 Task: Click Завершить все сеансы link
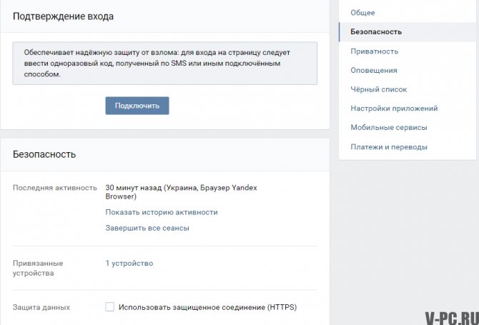click(x=147, y=228)
